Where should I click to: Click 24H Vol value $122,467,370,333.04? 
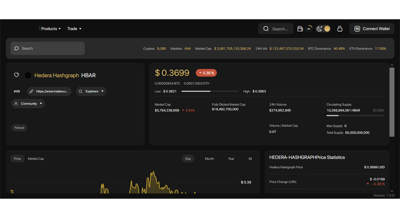286,48
